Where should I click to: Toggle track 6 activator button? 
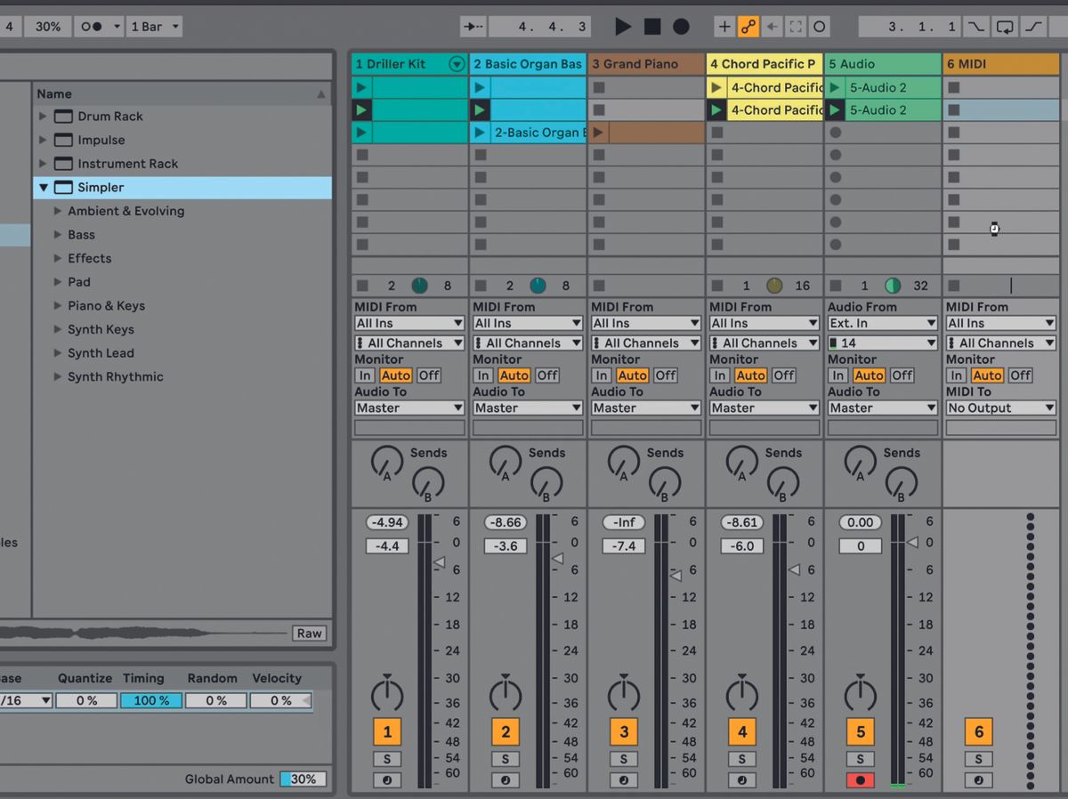click(x=979, y=732)
